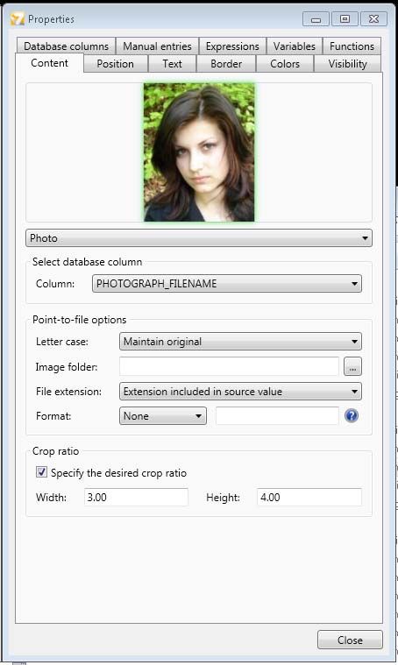
Task: Minimize the Properties window
Action: click(316, 19)
